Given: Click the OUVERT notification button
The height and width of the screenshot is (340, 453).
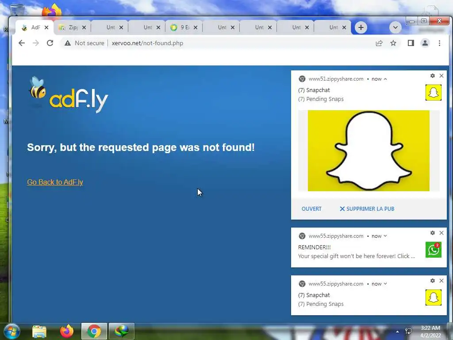Looking at the screenshot, I should tap(311, 209).
